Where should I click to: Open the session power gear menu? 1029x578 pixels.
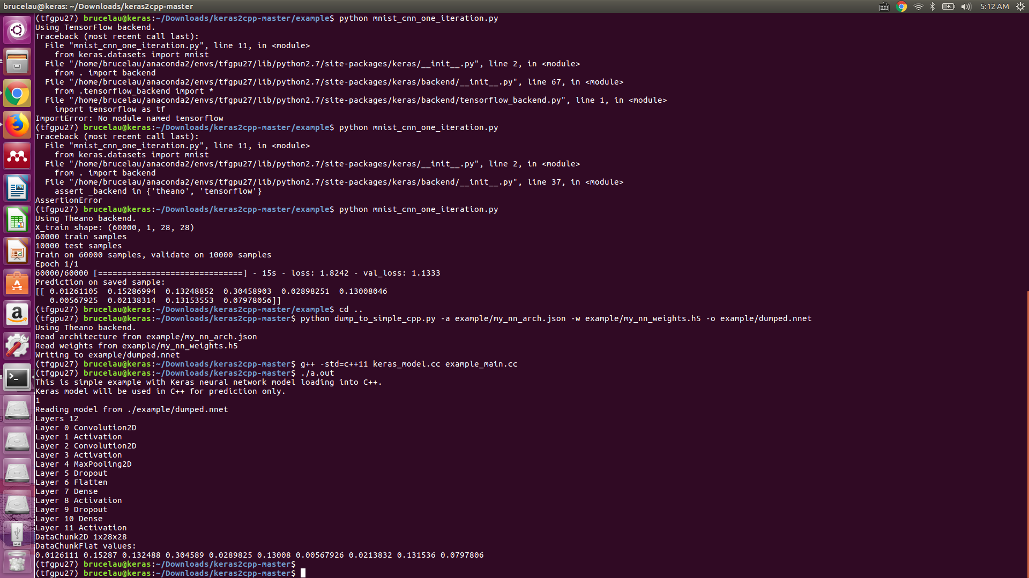tap(1020, 6)
